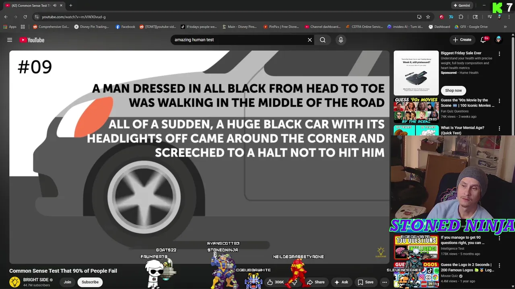515x289 pixels.
Task: Open the Gemini button in the title bar
Action: click(x=461, y=5)
